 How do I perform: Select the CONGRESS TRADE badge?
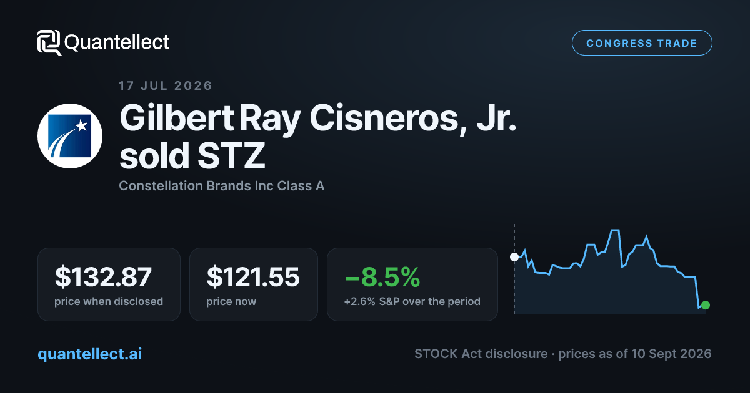pos(642,43)
